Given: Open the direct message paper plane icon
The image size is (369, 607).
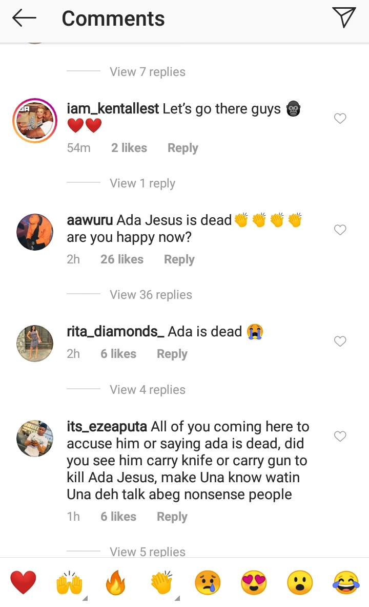Looking at the screenshot, I should pyautogui.click(x=343, y=17).
